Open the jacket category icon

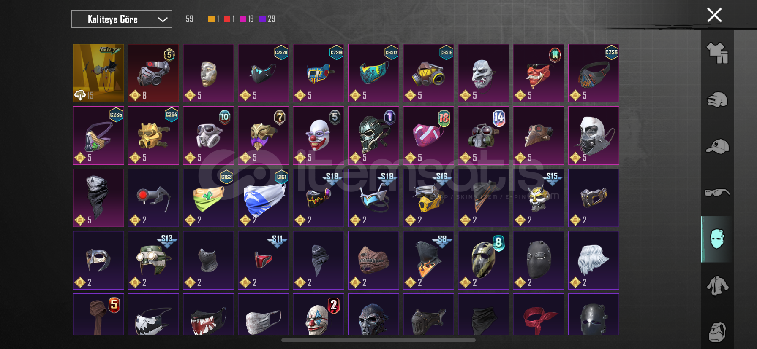717,286
